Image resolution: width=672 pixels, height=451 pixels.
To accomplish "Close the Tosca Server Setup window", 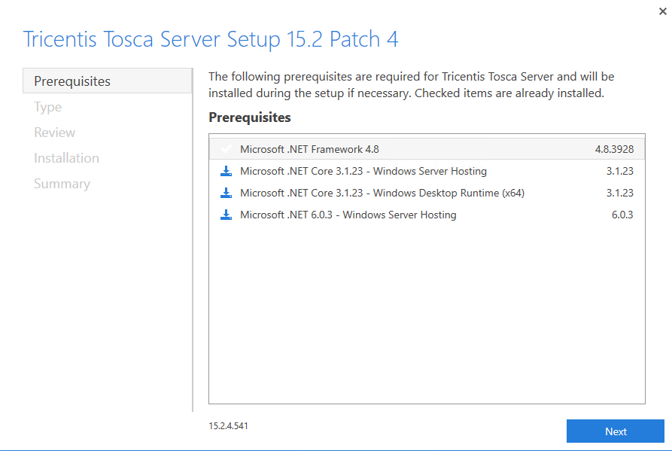I will [x=662, y=11].
